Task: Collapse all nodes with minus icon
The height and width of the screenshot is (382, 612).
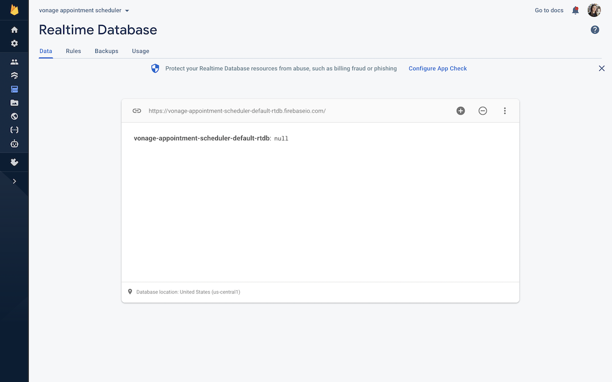Action: point(482,111)
